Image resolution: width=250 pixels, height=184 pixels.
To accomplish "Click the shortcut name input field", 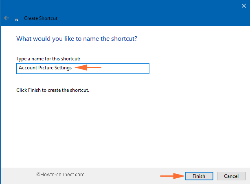I will click(x=83, y=69).
